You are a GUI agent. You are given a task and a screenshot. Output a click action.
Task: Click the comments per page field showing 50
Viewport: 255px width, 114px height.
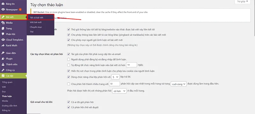click(114, 84)
